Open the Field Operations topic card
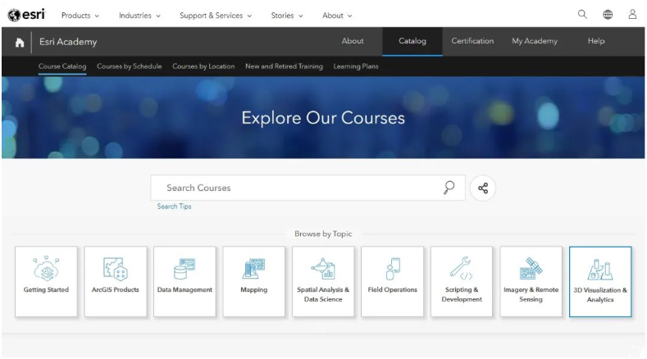The image size is (647, 359). click(x=393, y=281)
